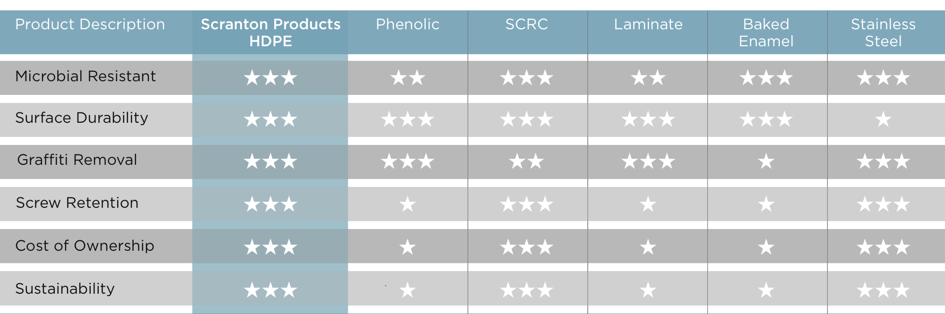The width and height of the screenshot is (945, 314).
Task: Click the Scranton Products HDPE column header
Action: click(270, 33)
